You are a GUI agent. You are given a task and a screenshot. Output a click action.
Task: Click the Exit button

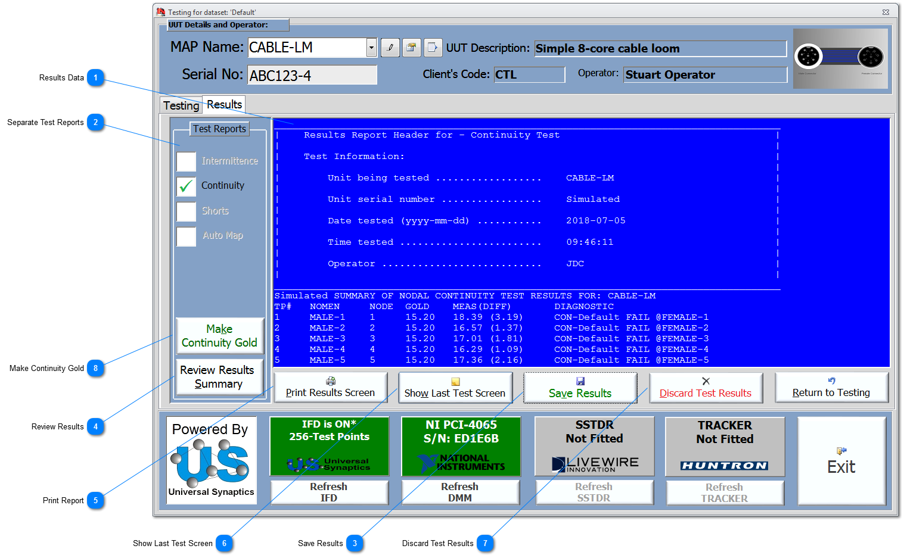click(x=841, y=460)
